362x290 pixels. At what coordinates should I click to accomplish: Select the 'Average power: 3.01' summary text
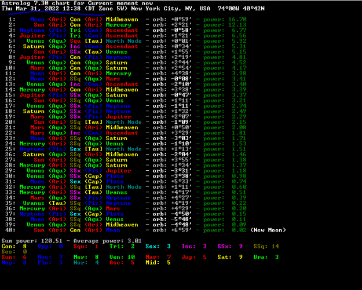[107, 241]
